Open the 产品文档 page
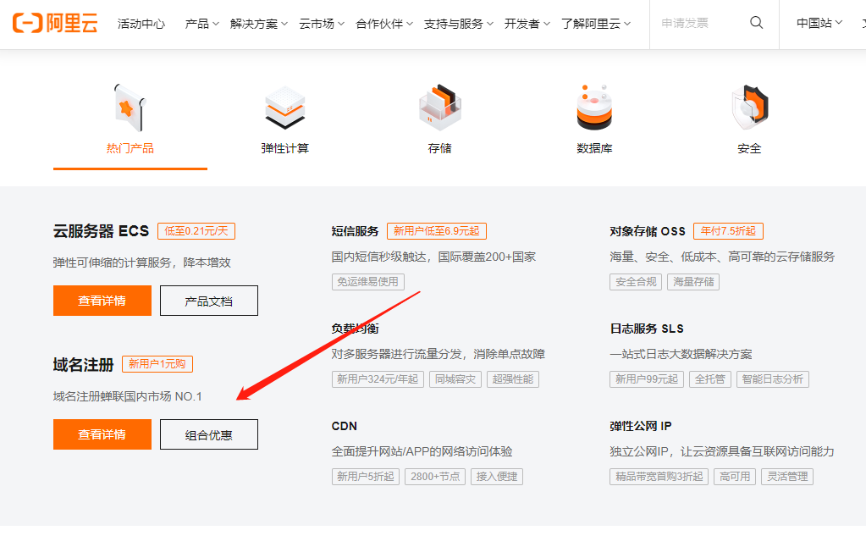Screen dimensions: 866x536 [208, 300]
